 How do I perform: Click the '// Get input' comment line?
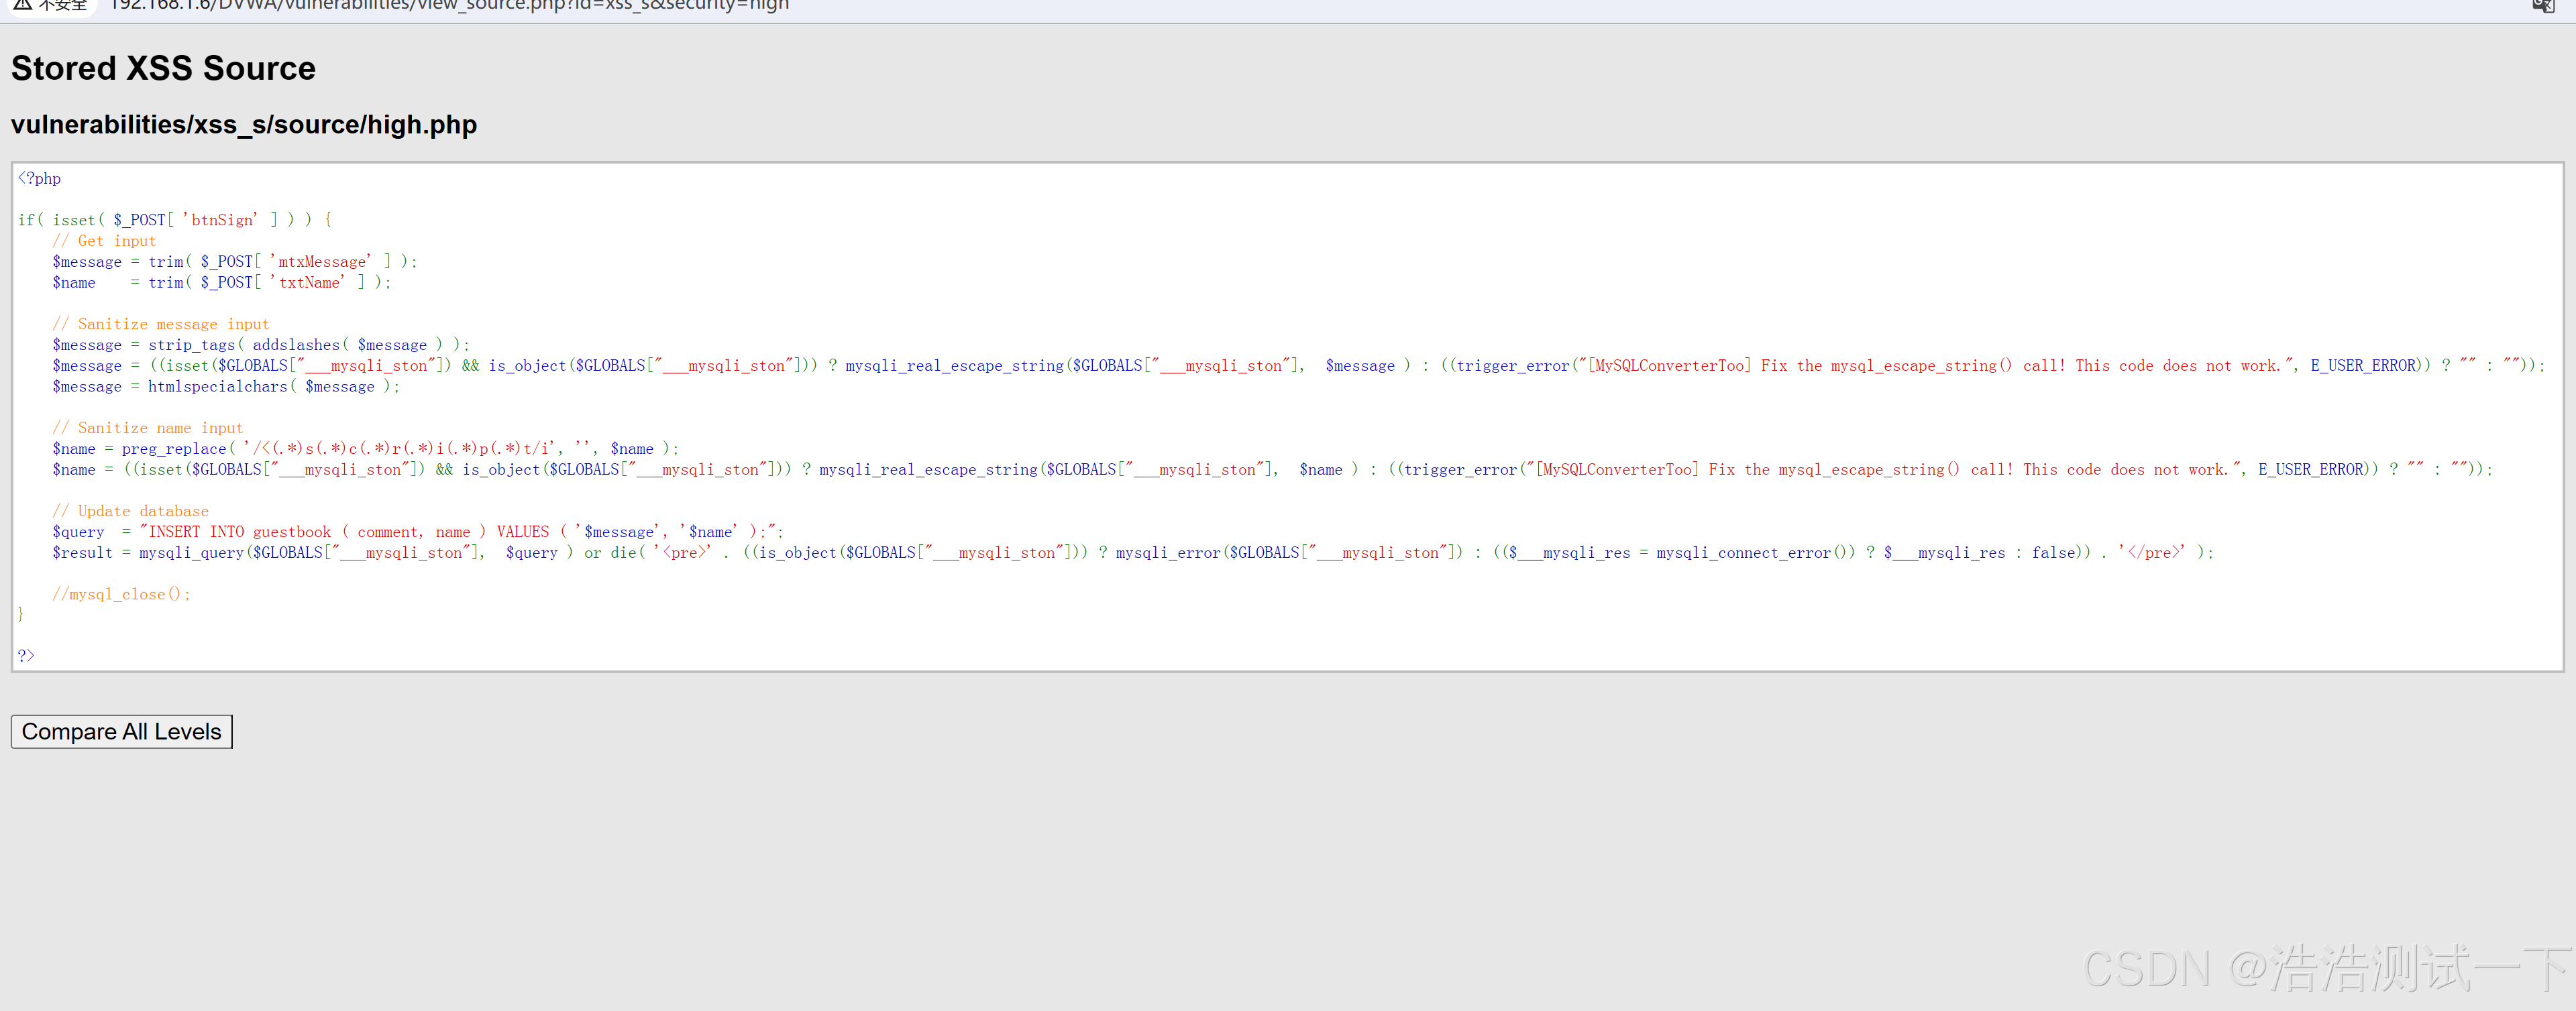104,241
